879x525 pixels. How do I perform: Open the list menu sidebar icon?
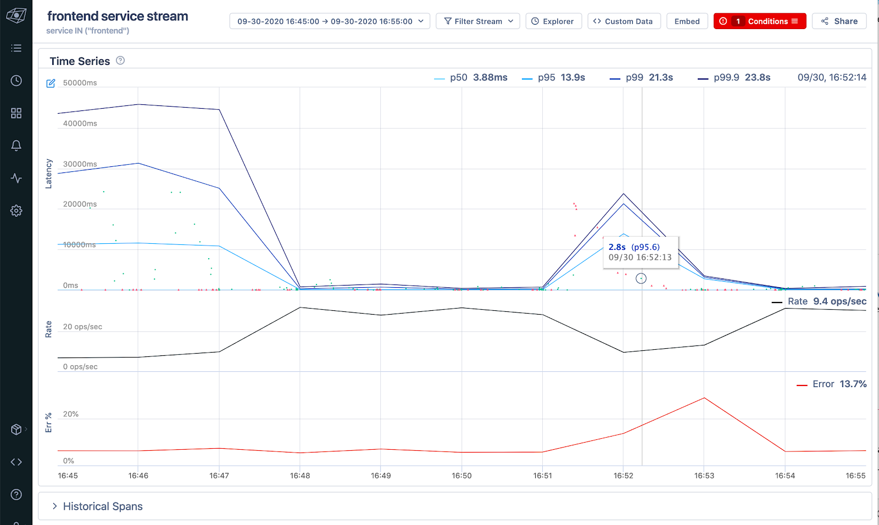[x=16, y=48]
